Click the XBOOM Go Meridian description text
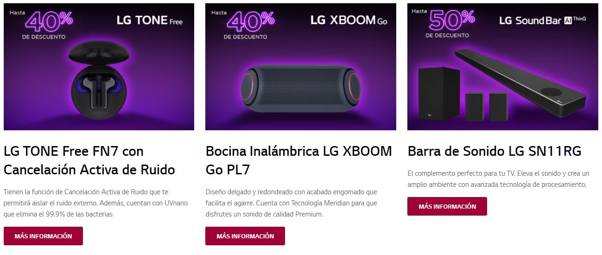Image resolution: width=602 pixels, height=255 pixels. click(x=291, y=203)
